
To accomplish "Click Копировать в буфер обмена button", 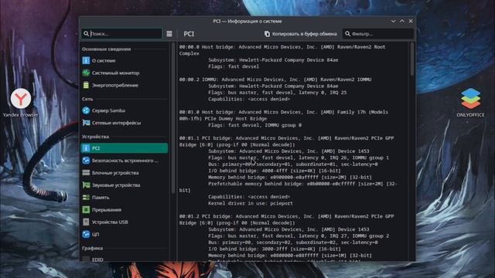I will pos(301,34).
